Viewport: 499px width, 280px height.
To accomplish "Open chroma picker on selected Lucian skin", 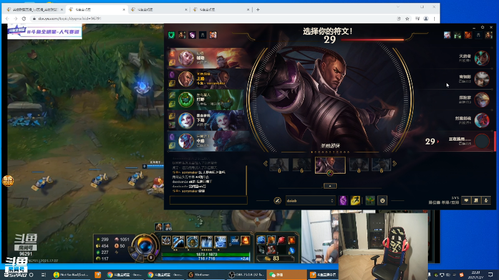I will tap(330, 174).
